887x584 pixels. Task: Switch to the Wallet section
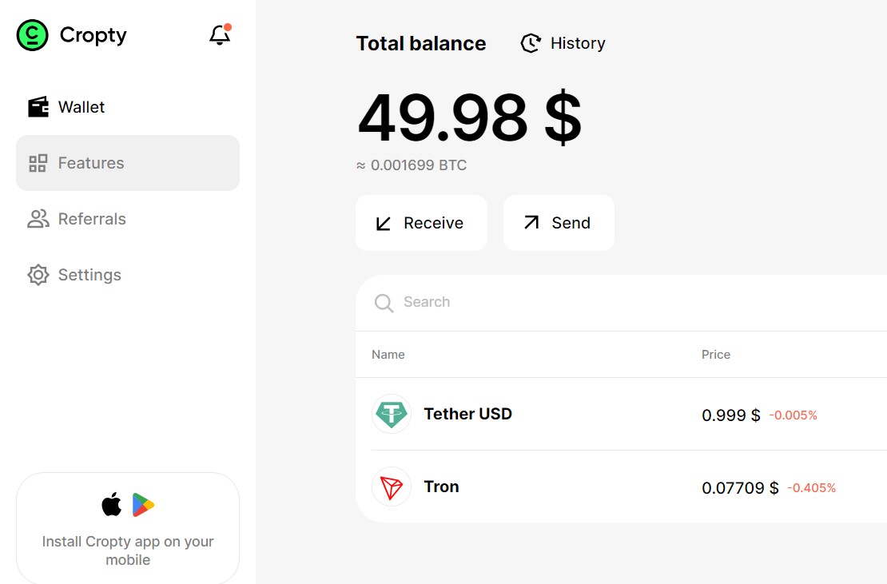[x=81, y=106]
